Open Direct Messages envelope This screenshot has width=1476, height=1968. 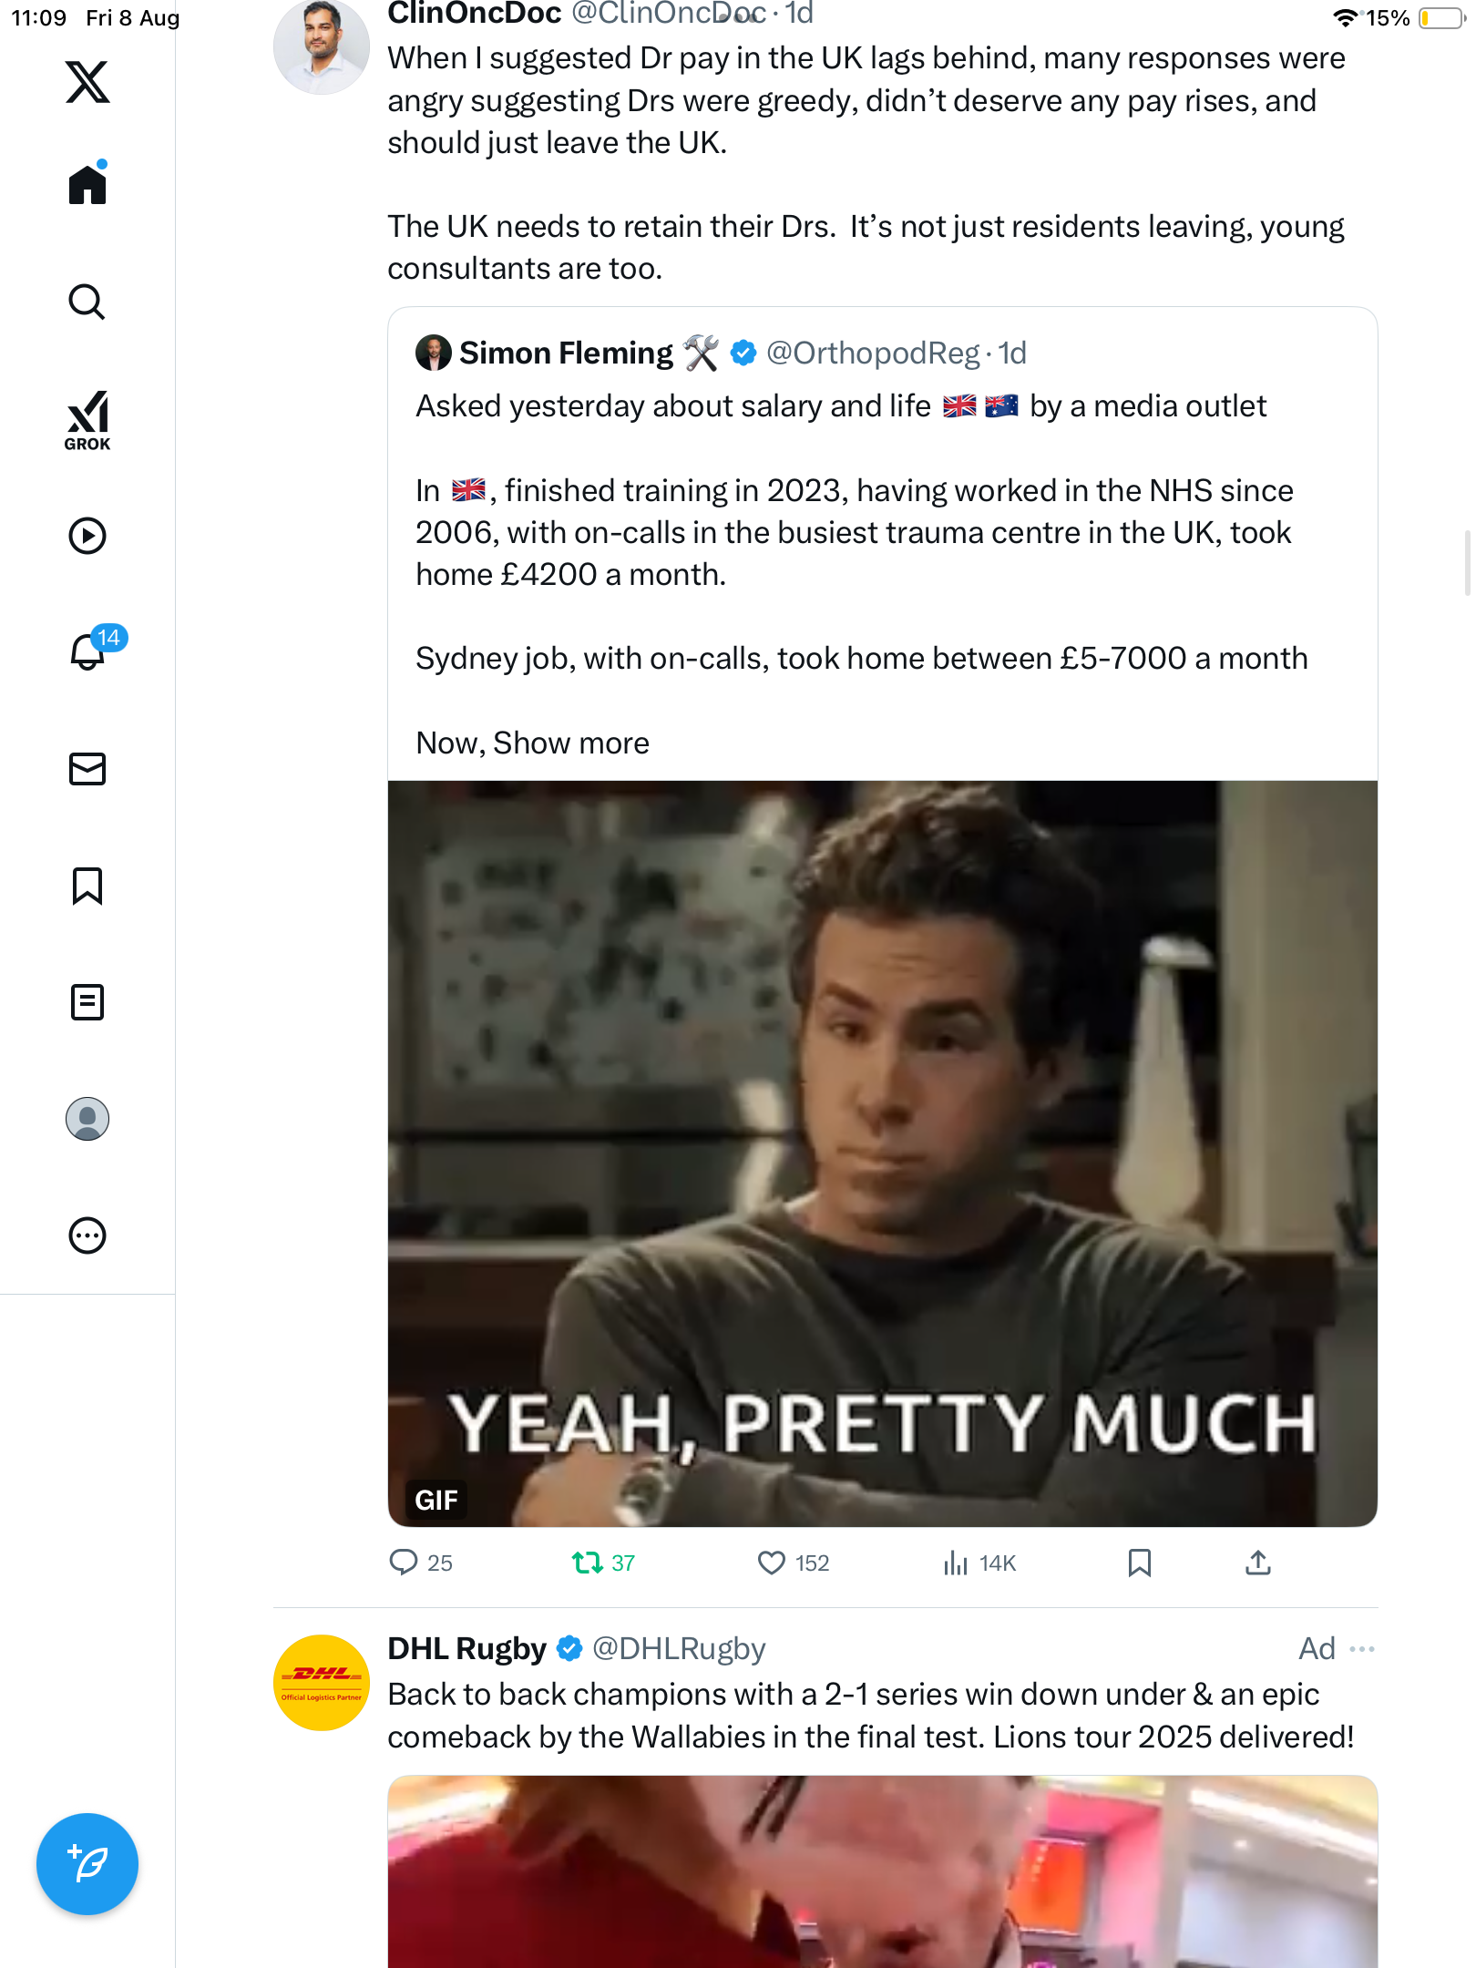[87, 769]
